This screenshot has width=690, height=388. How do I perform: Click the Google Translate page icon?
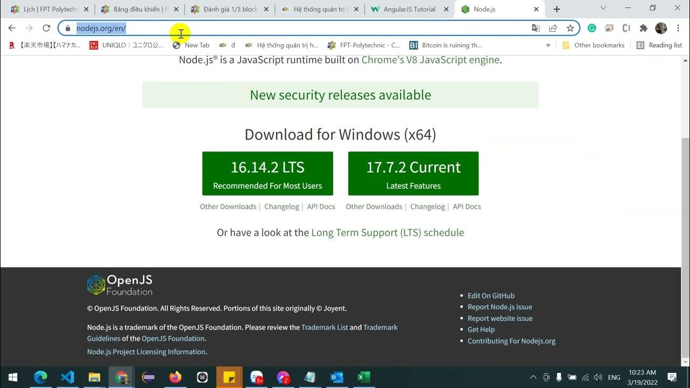tap(535, 28)
